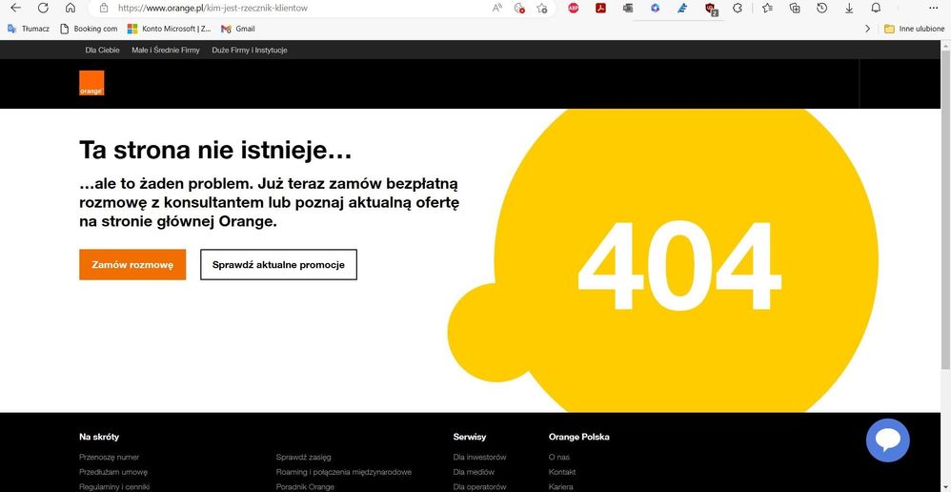Reload the page with refresh button
Screen dimensions: 951x492
[43, 8]
